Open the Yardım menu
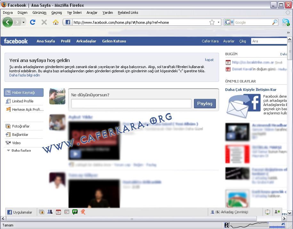The height and width of the screenshot is (229, 293). [x=108, y=13]
